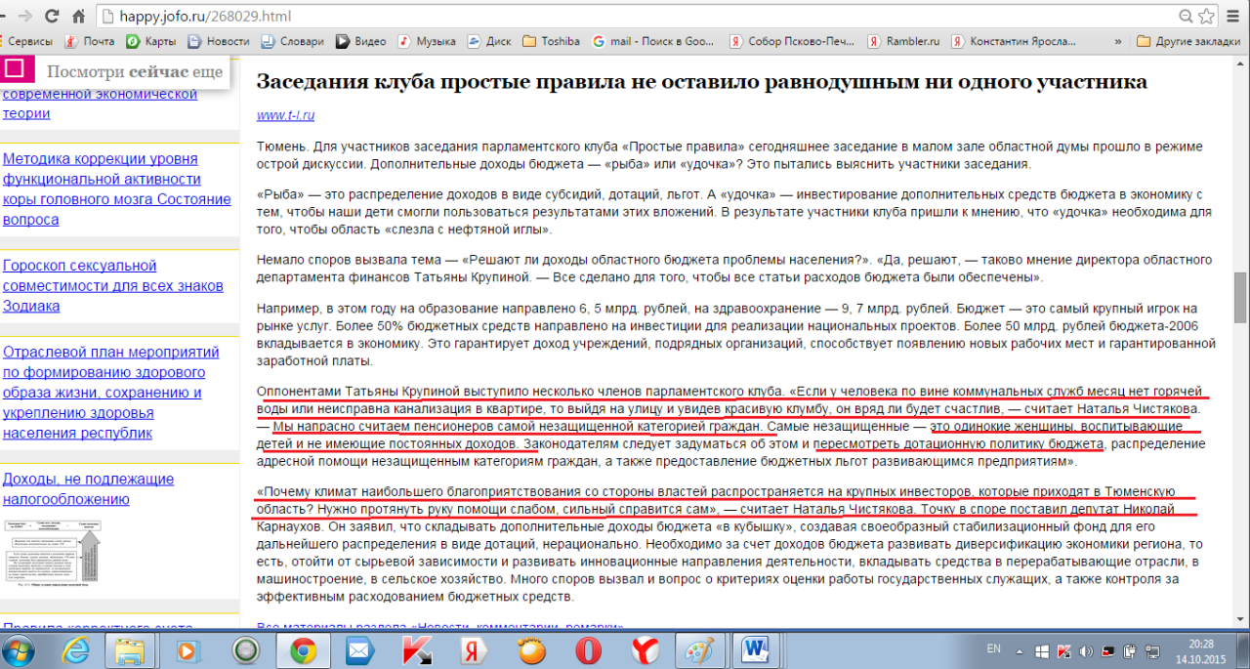This screenshot has height=669, width=1250.
Task: Click the forward navigation arrow
Action: (x=24, y=16)
